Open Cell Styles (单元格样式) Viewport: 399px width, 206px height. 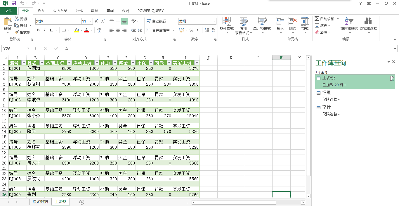click(262, 25)
